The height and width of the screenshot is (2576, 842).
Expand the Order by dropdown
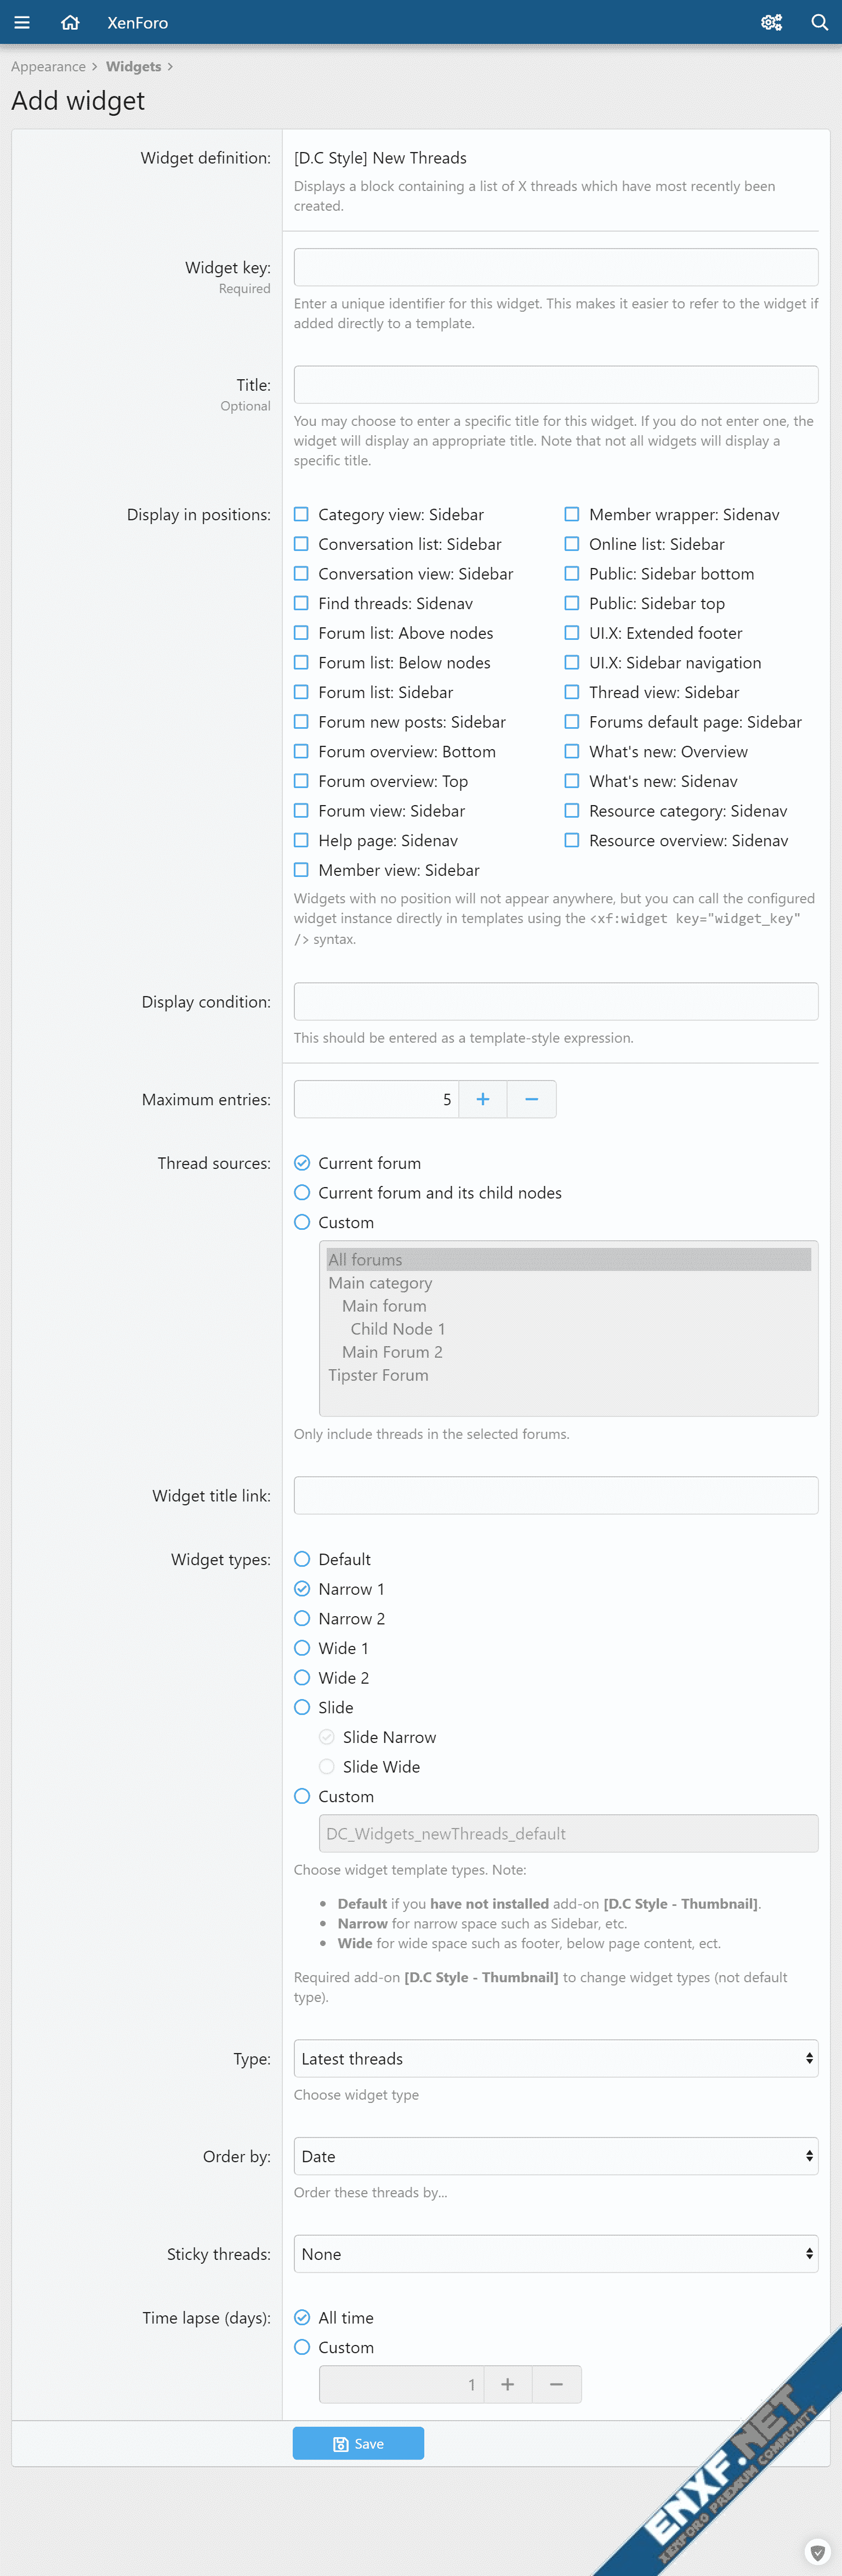point(555,2156)
